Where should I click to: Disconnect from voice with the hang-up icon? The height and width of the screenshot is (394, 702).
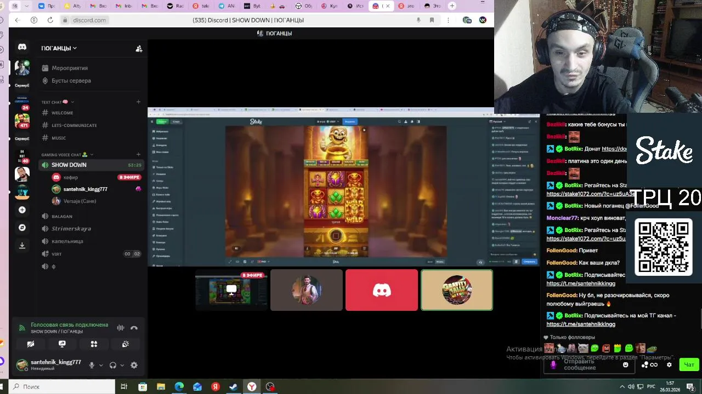(x=134, y=328)
